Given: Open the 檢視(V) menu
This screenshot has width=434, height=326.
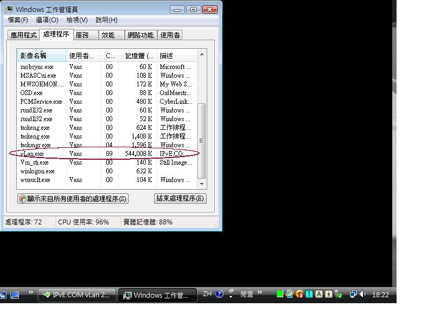Looking at the screenshot, I should click(x=77, y=20).
